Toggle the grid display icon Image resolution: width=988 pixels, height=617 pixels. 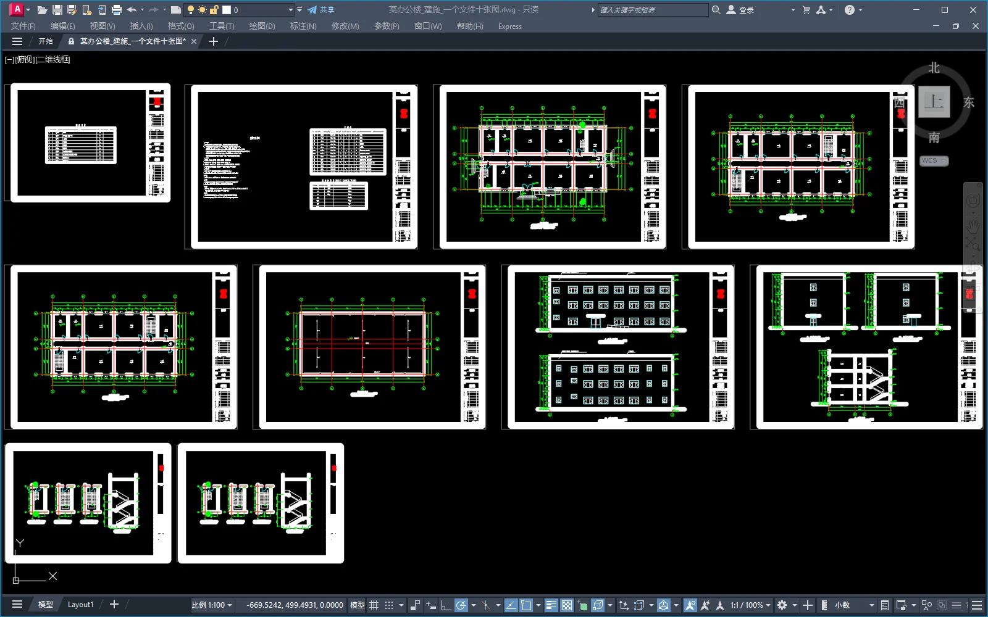(374, 605)
